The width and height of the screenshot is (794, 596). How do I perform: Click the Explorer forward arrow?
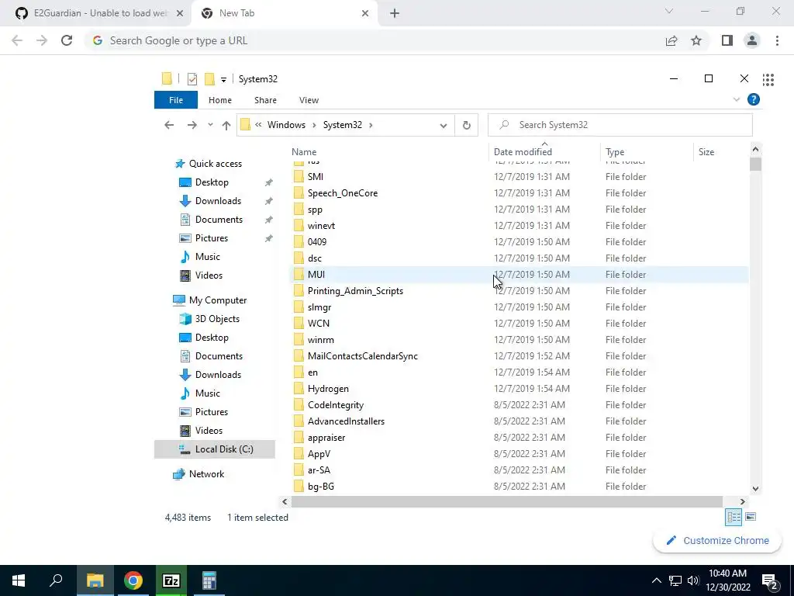[x=192, y=125]
